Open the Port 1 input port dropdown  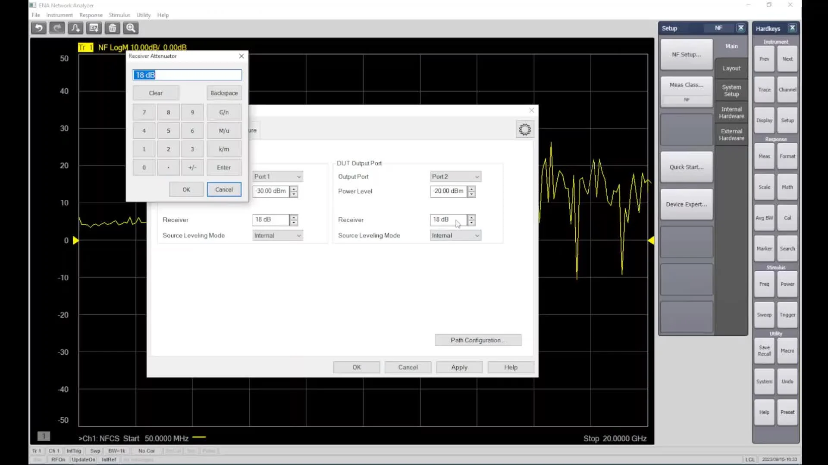tap(278, 177)
